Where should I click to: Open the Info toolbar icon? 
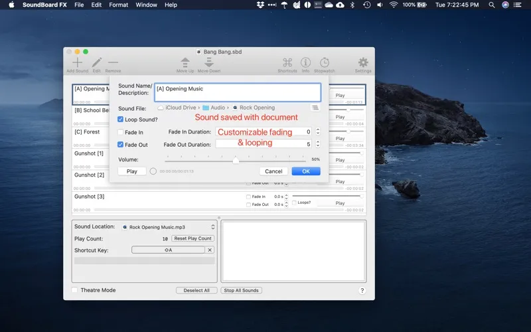(305, 62)
